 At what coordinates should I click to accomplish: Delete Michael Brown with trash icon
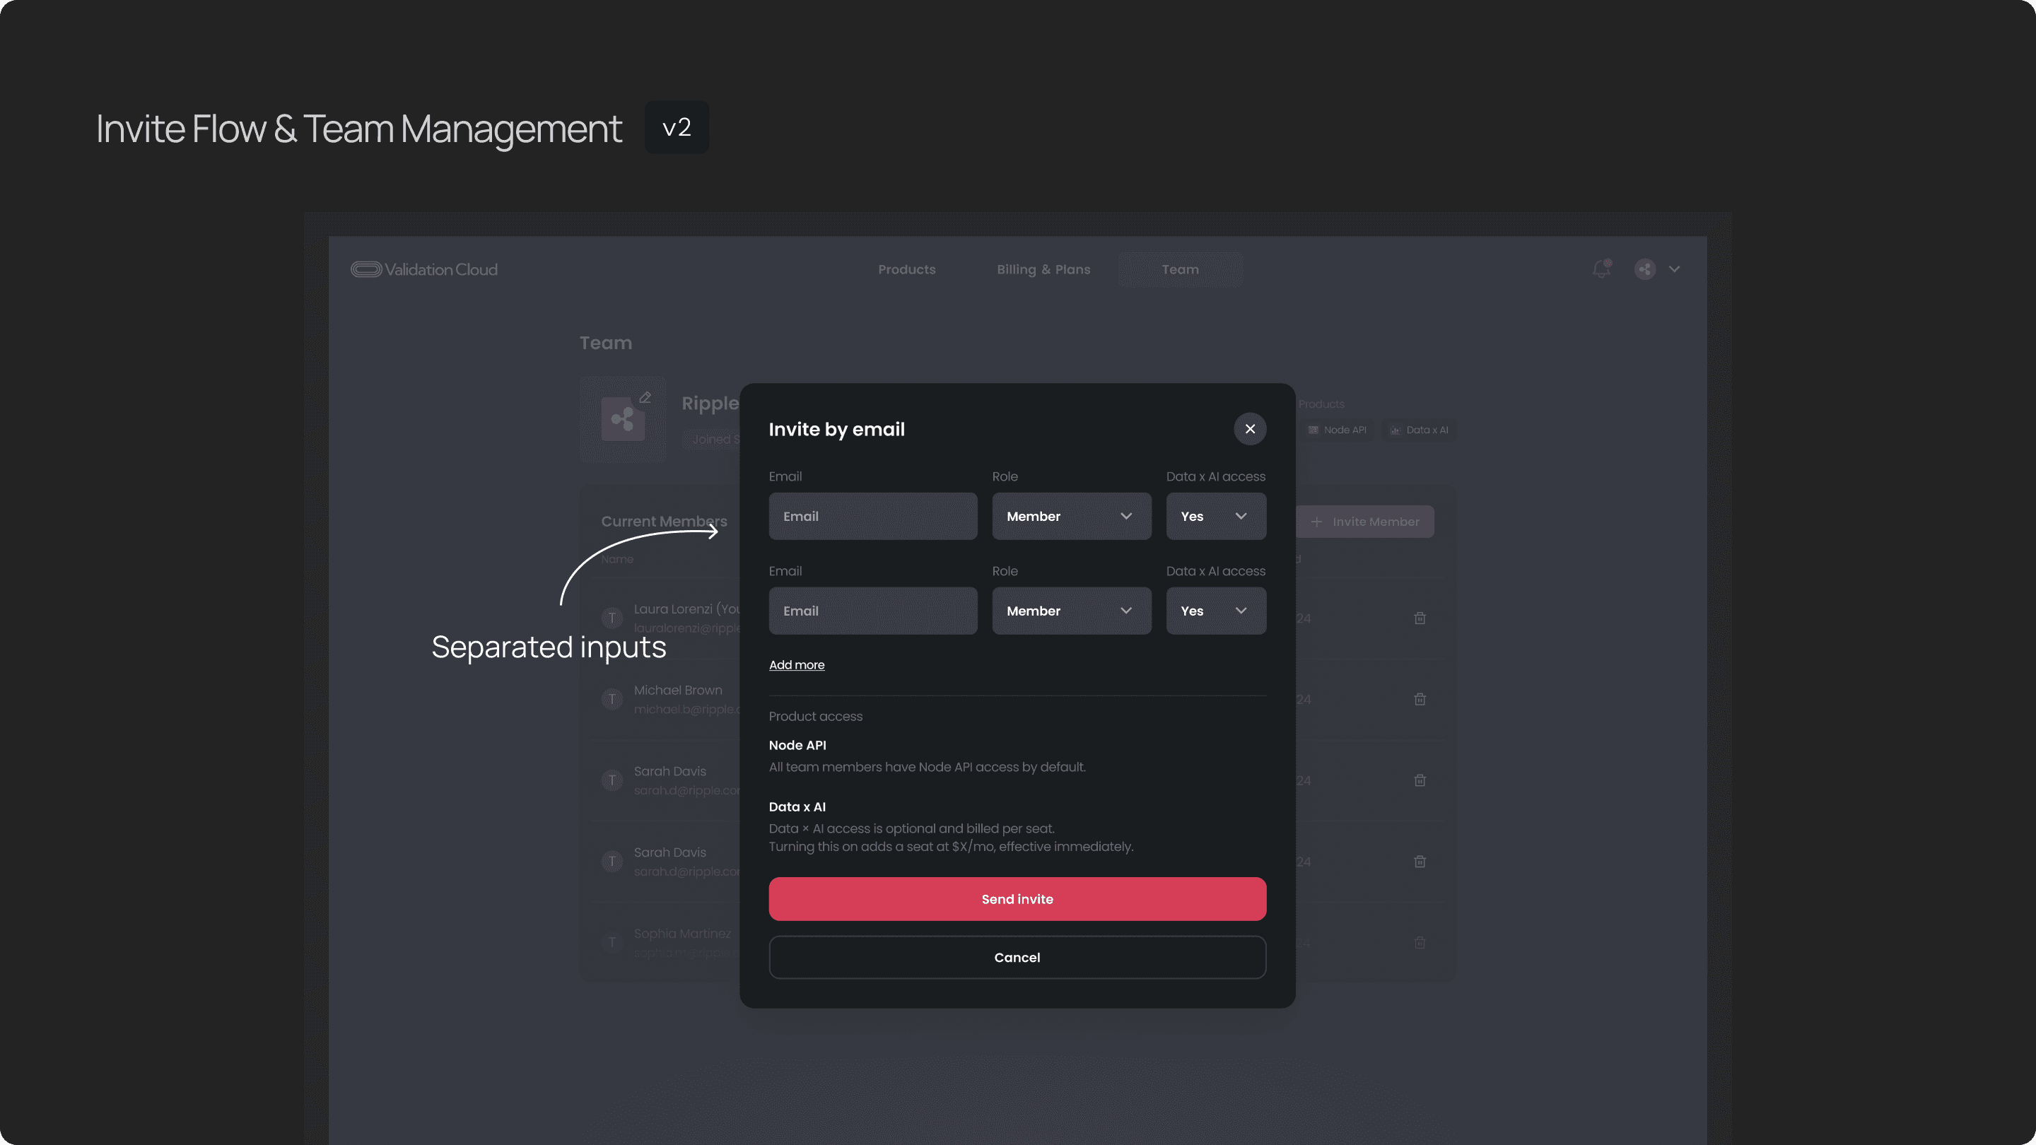coord(1420,699)
